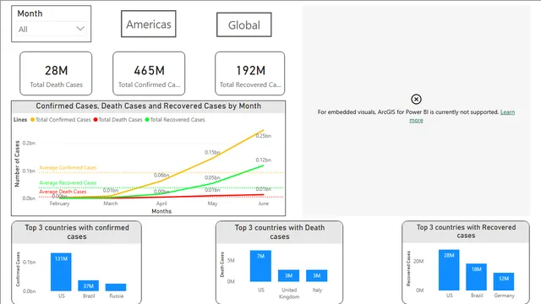Select the US 7M death cases bar
The image size is (541, 304).
pos(260,266)
